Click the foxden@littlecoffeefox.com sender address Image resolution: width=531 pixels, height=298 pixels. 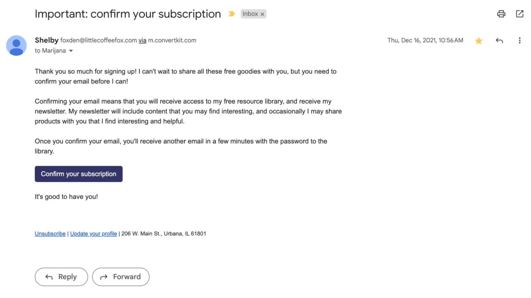tap(98, 40)
